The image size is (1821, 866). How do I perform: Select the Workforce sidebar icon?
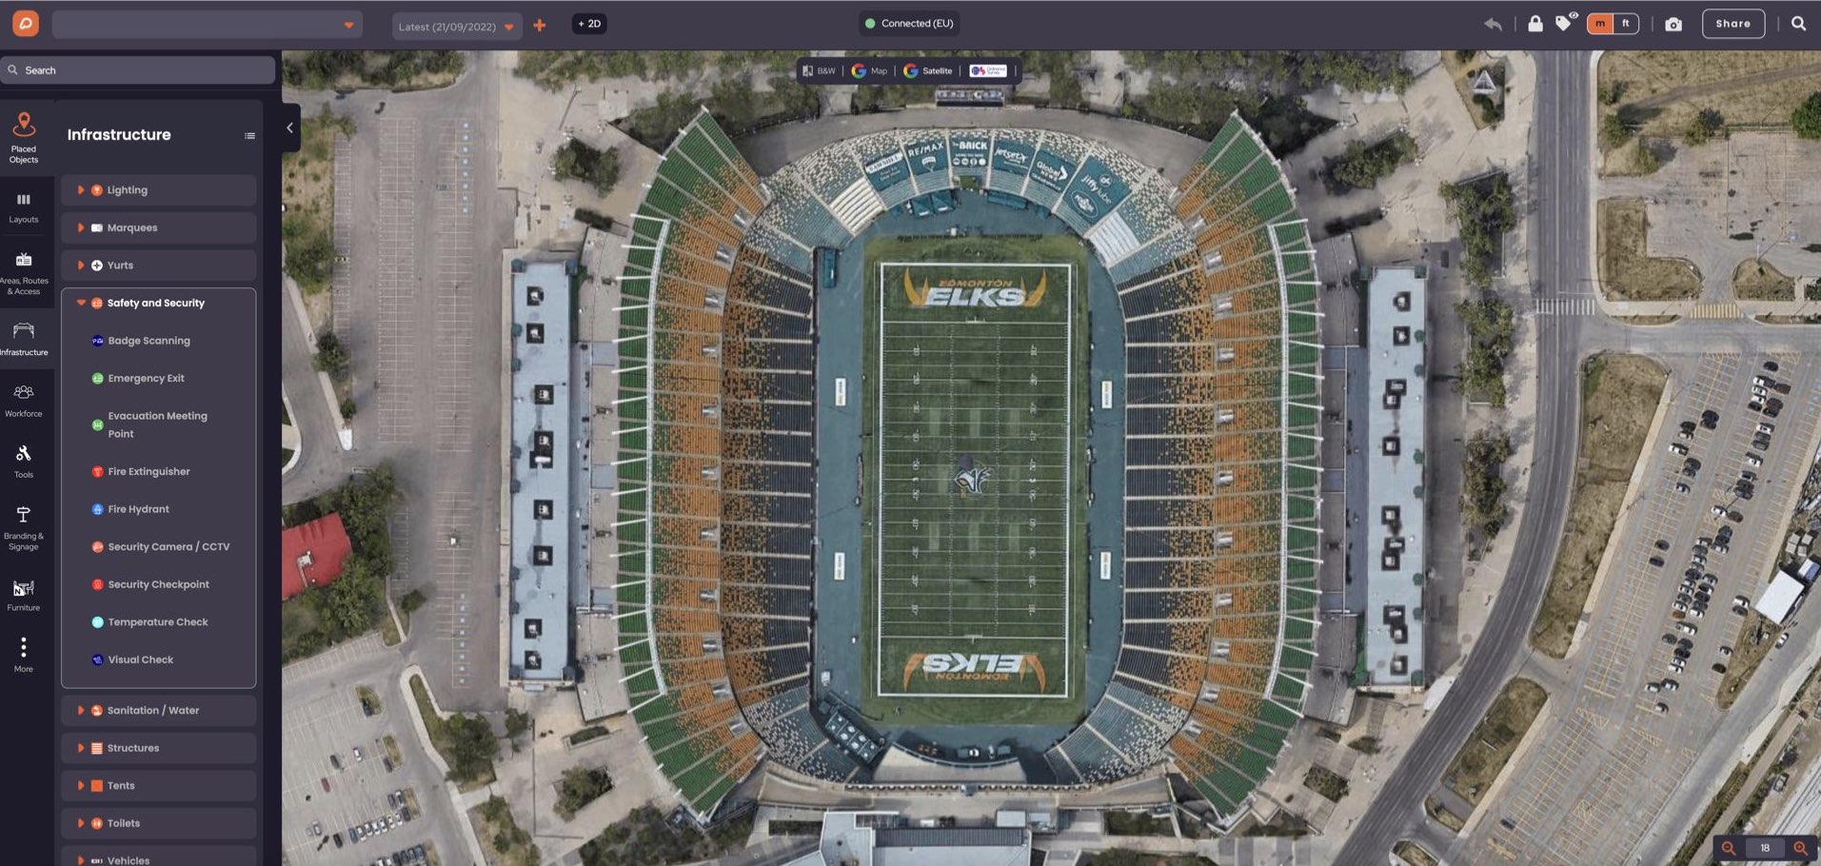point(24,400)
